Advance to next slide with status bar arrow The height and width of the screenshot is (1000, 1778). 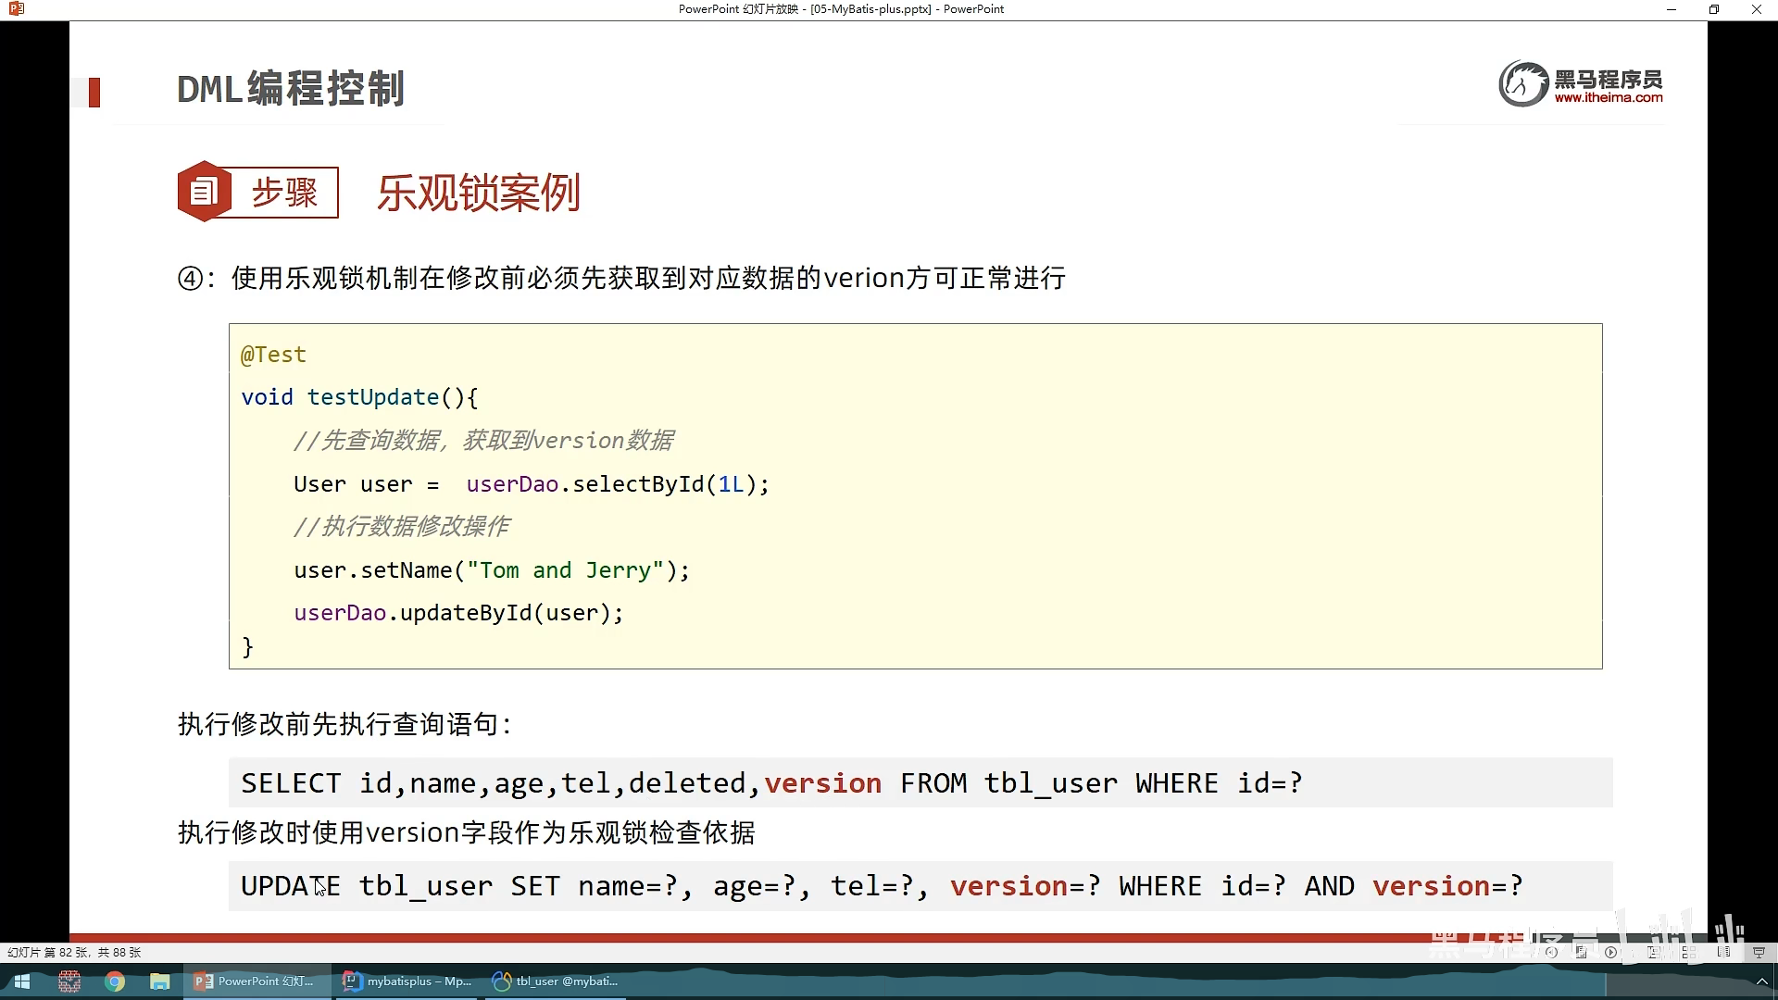click(x=1611, y=952)
